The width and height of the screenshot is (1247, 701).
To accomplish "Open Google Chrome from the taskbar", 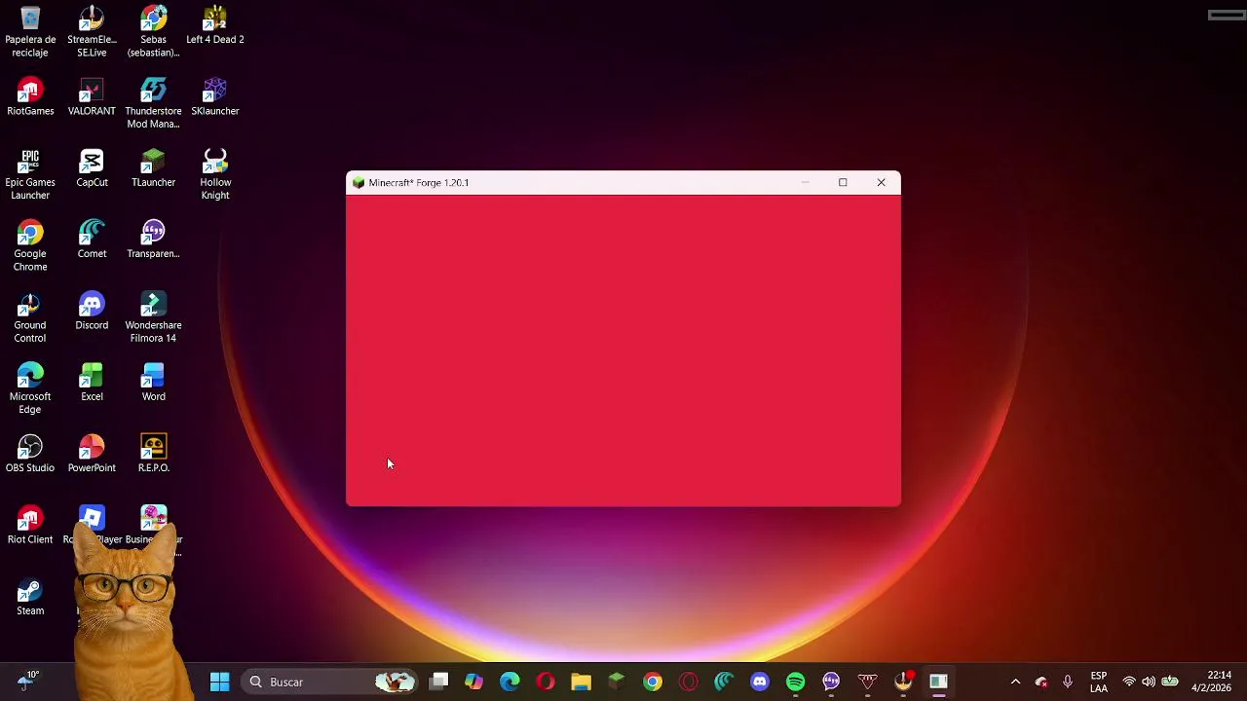I will click(653, 682).
